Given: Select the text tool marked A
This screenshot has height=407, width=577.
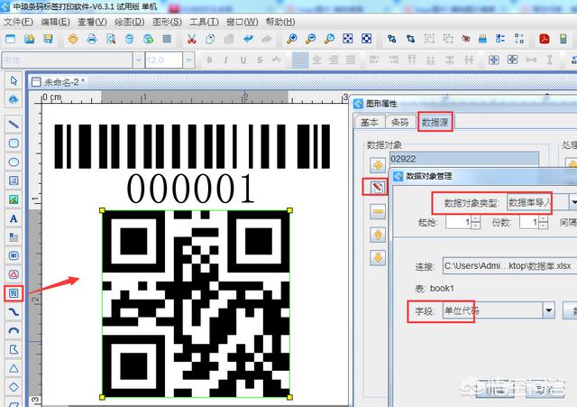Looking at the screenshot, I should point(14,218).
